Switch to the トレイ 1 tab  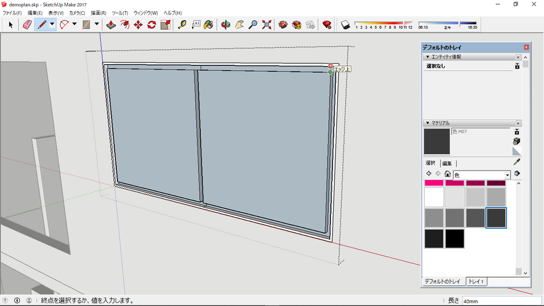(476, 282)
